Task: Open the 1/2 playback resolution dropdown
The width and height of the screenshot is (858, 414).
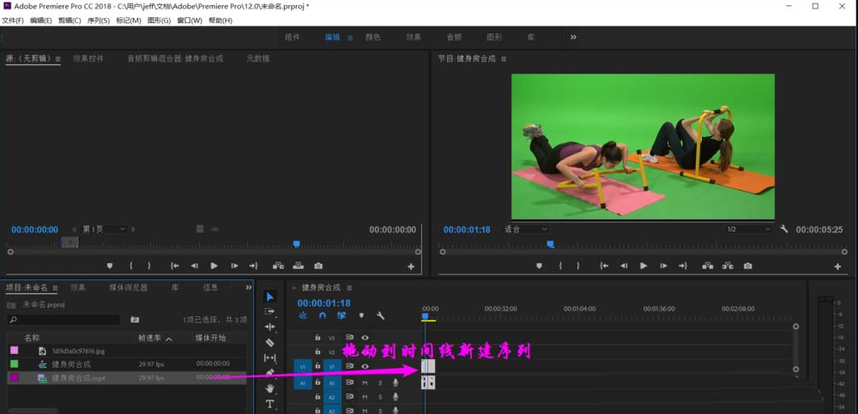Action: (x=748, y=230)
